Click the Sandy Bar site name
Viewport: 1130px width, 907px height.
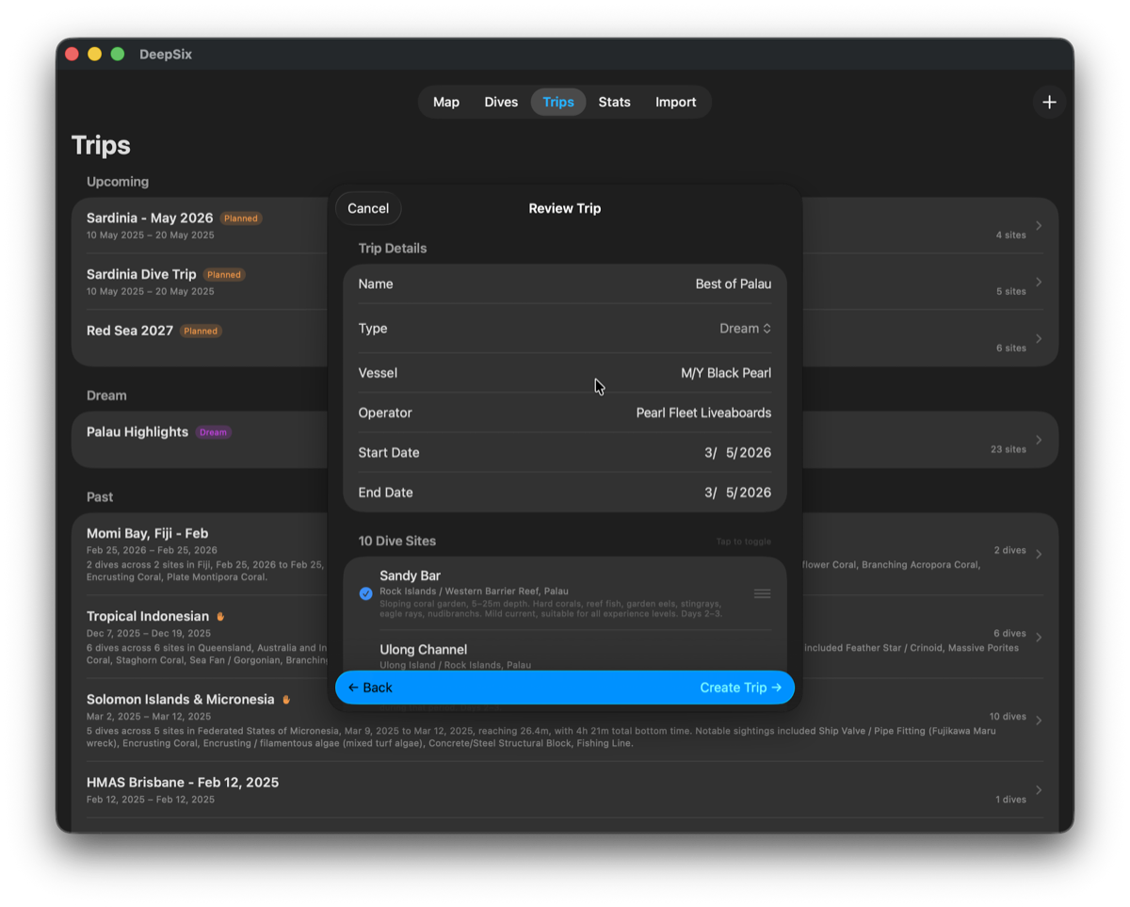(411, 575)
